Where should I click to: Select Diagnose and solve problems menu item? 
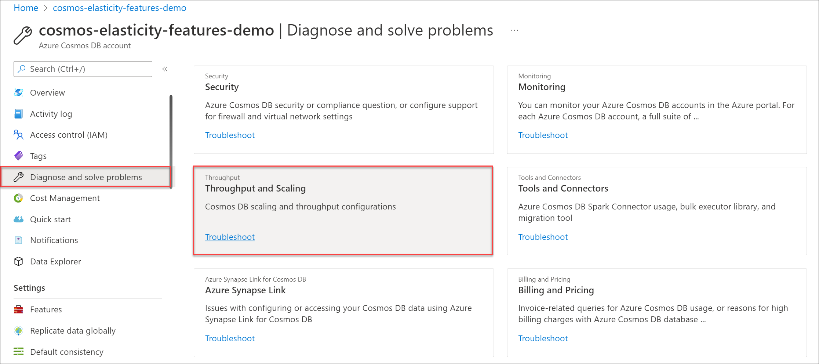tap(86, 177)
